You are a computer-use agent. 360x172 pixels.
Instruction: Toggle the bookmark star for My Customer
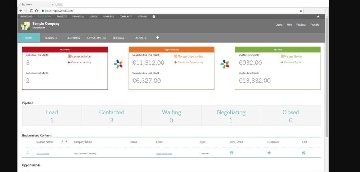269,153
